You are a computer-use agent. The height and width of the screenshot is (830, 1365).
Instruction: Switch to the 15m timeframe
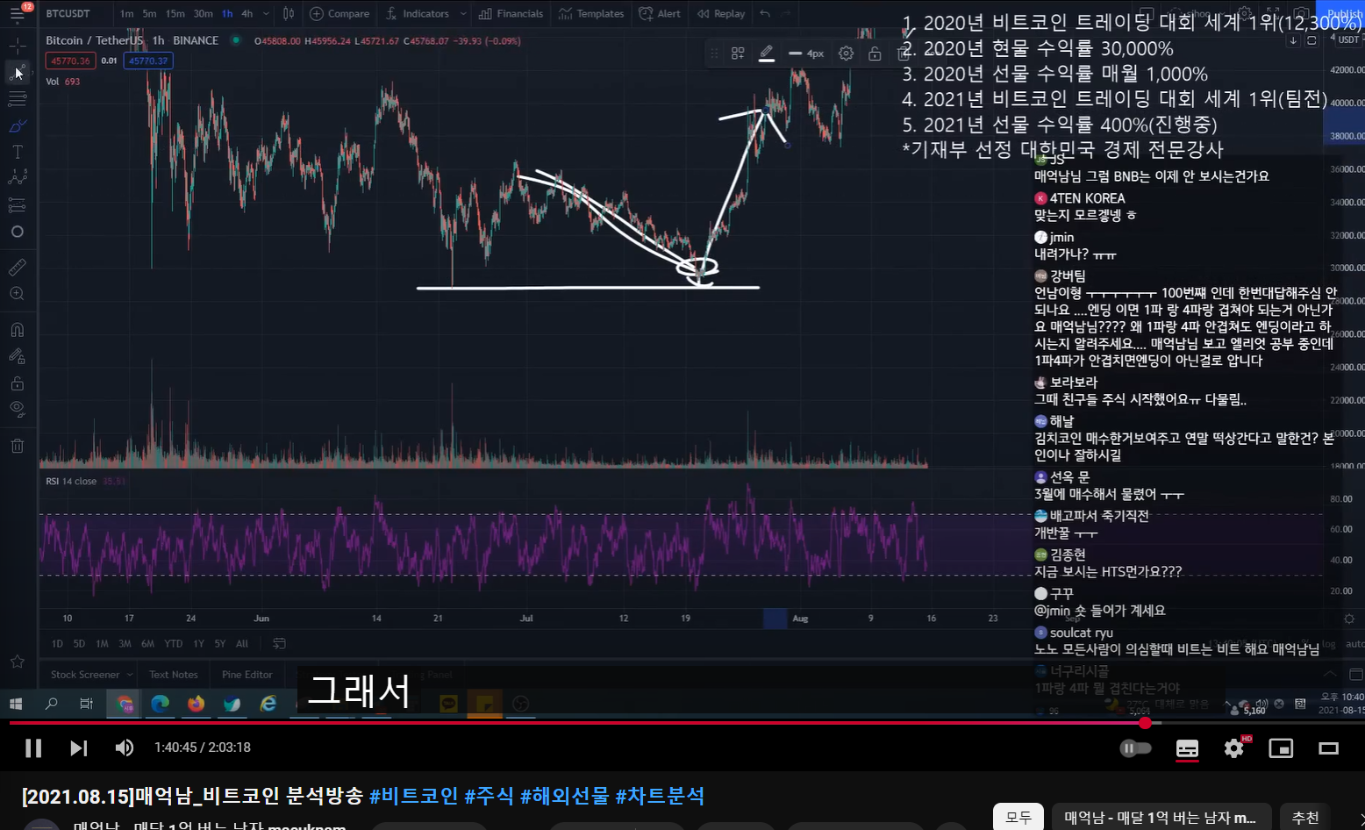175,14
